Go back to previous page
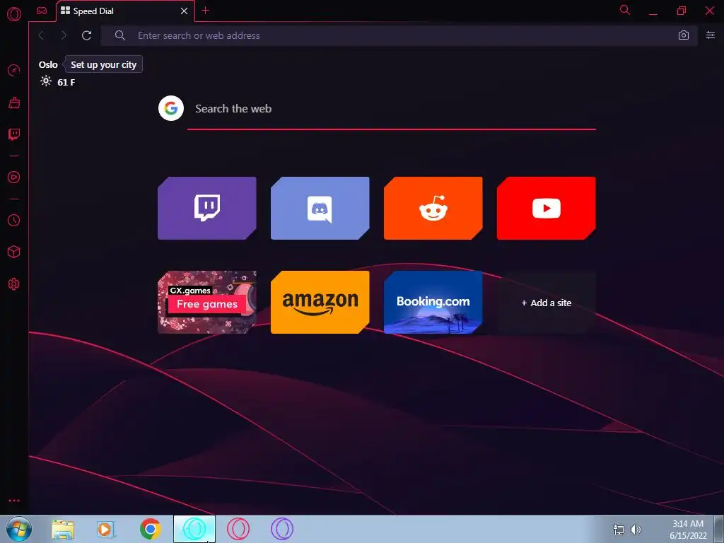This screenshot has width=724, height=543. pyautogui.click(x=41, y=35)
